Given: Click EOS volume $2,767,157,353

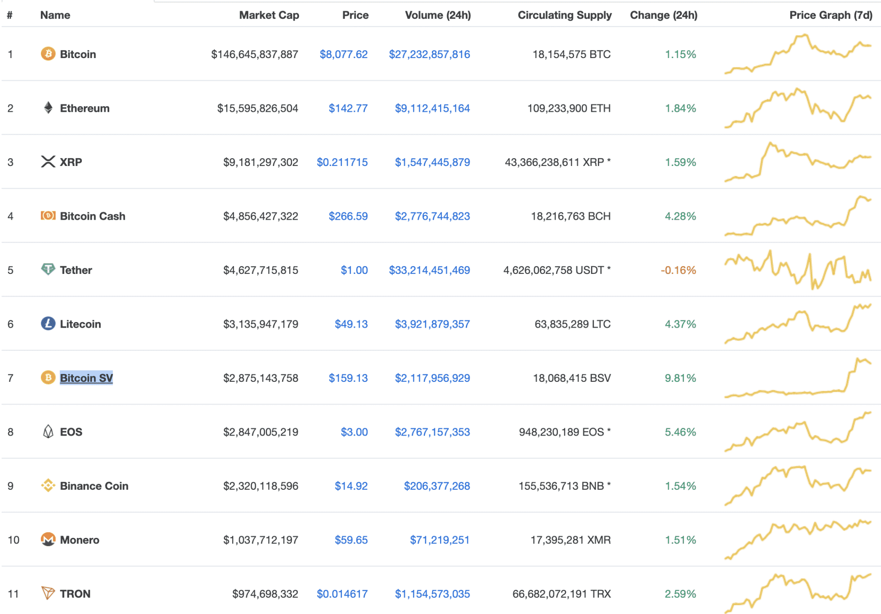Looking at the screenshot, I should [432, 432].
